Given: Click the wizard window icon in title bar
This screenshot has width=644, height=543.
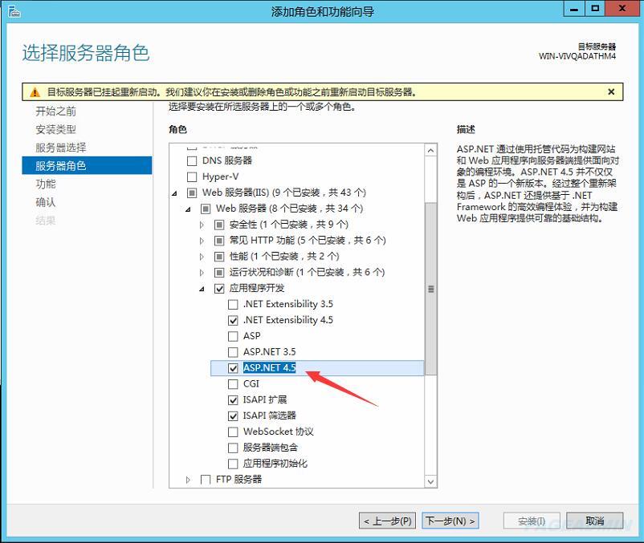Looking at the screenshot, I should coord(14,11).
